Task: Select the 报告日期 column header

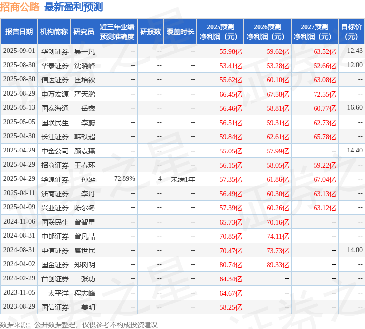Action: [19, 32]
